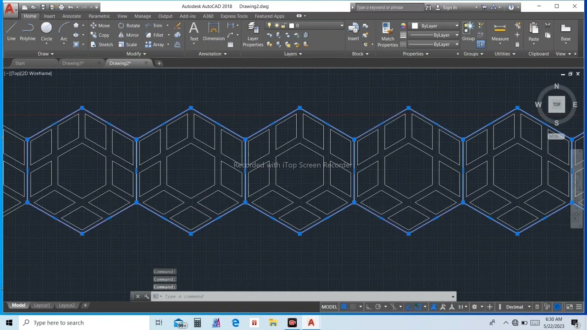The image size is (587, 330).
Task: Open the Express Tools ribbon tab
Action: point(234,16)
